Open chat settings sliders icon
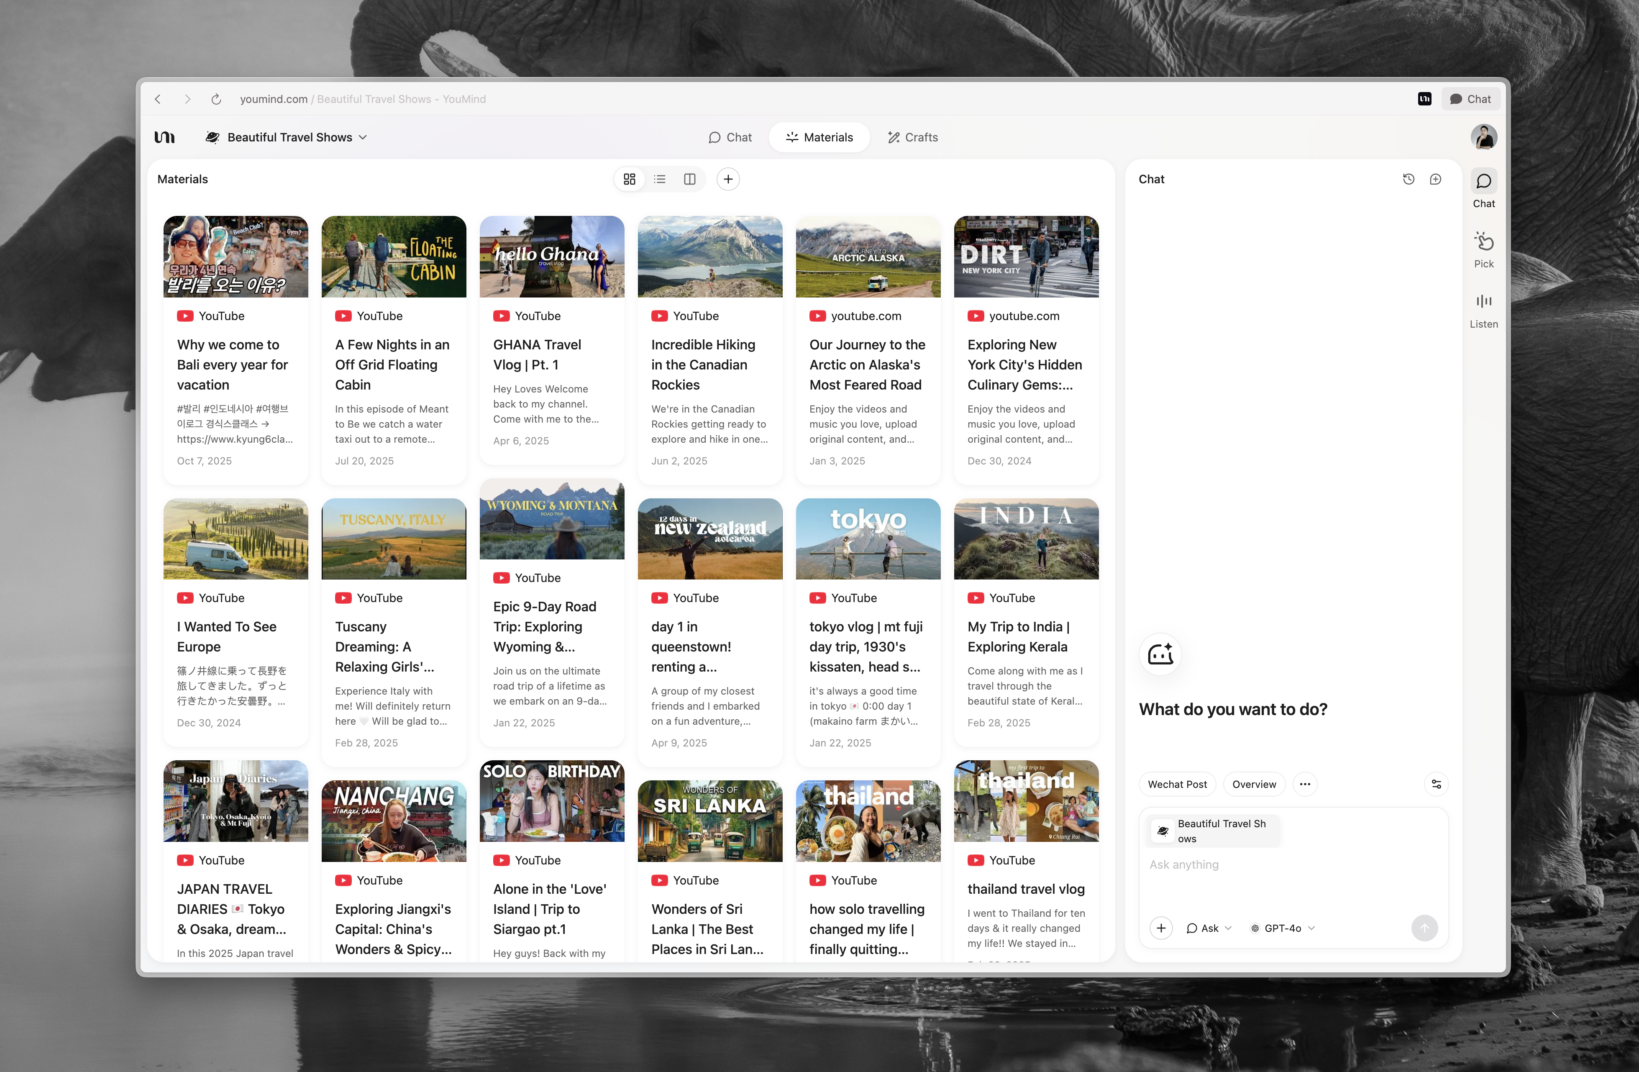This screenshot has height=1072, width=1639. [x=1436, y=784]
